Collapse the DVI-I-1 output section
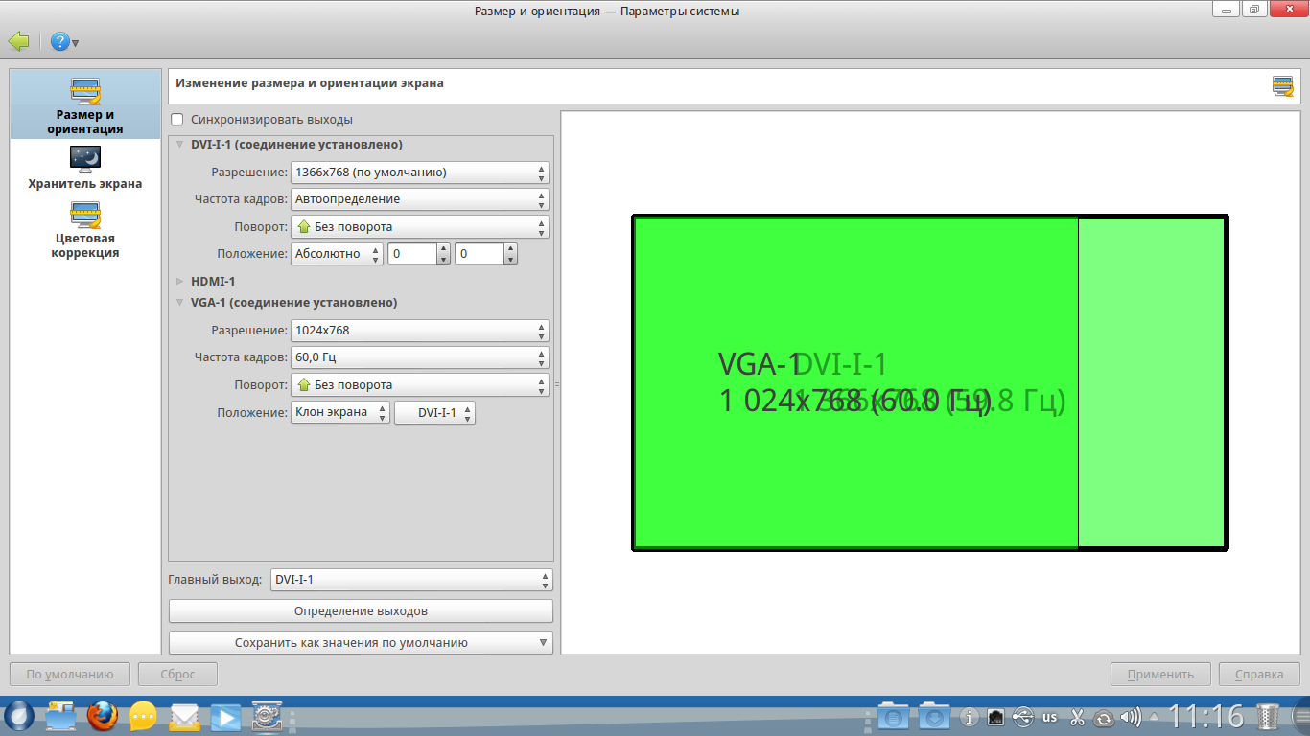This screenshot has height=736, width=1310. [x=179, y=145]
